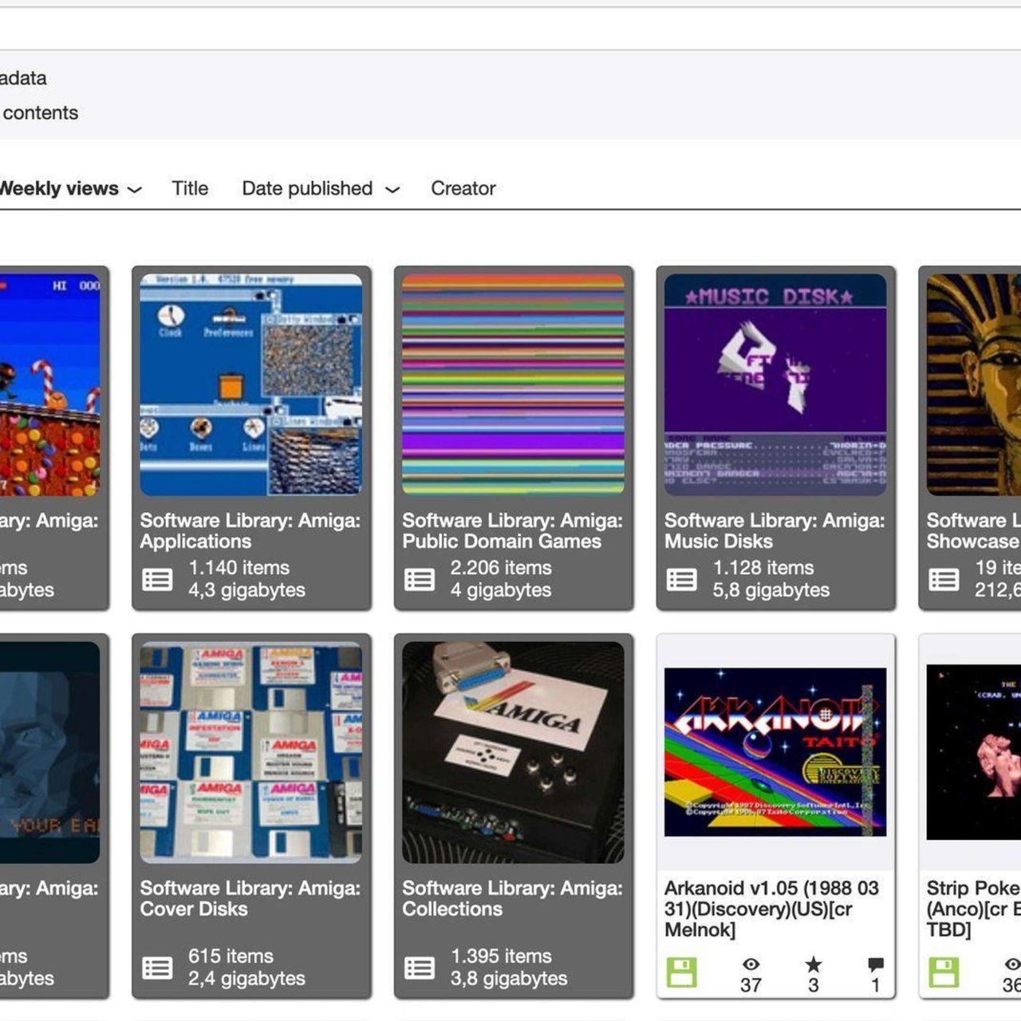Click the '5,8 gigabytes' size text
The image size is (1021, 1021).
pos(771,590)
